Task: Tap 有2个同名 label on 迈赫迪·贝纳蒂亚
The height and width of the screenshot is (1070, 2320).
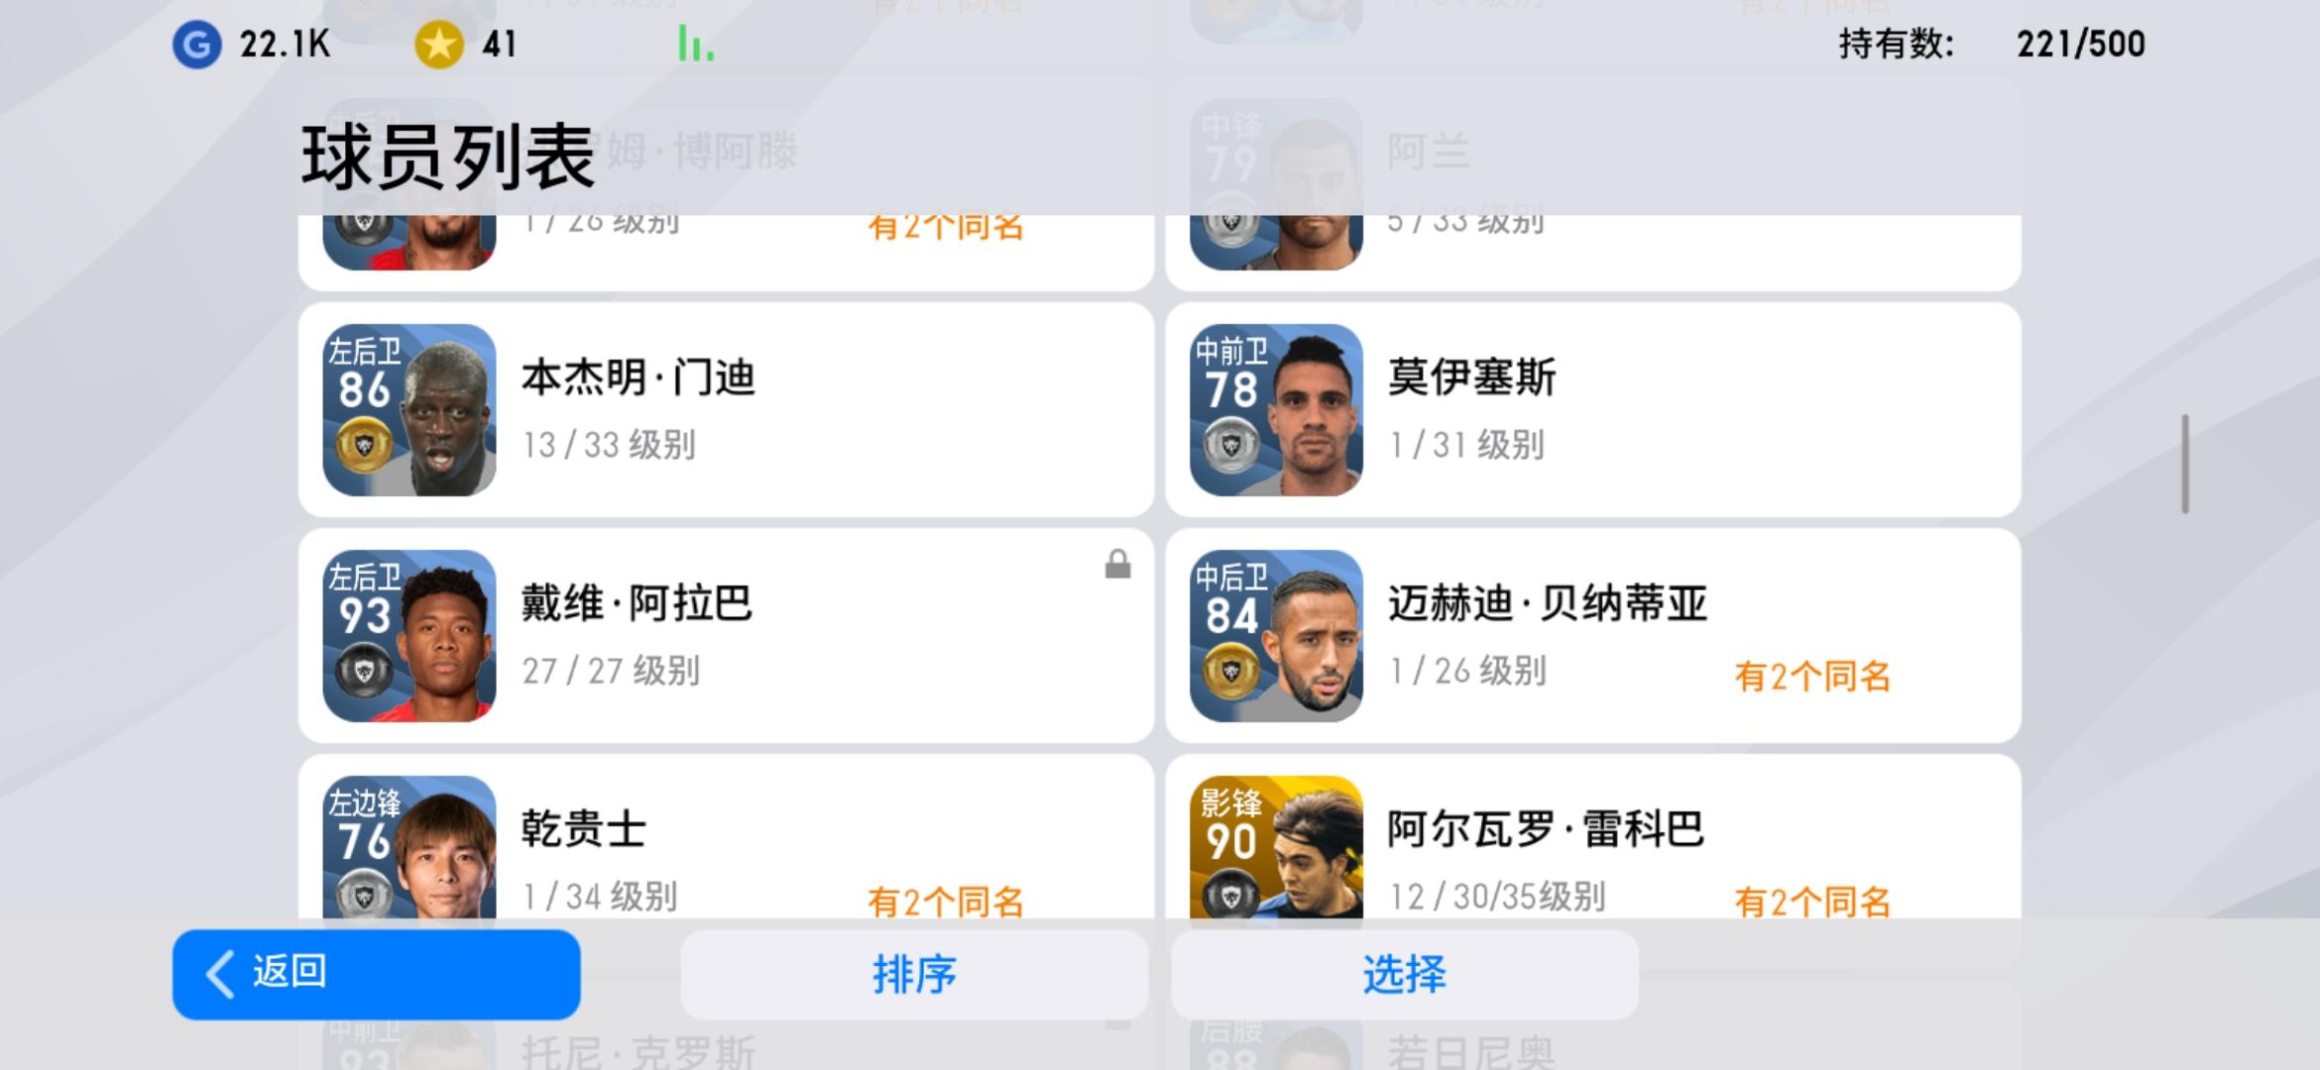Action: (1812, 677)
